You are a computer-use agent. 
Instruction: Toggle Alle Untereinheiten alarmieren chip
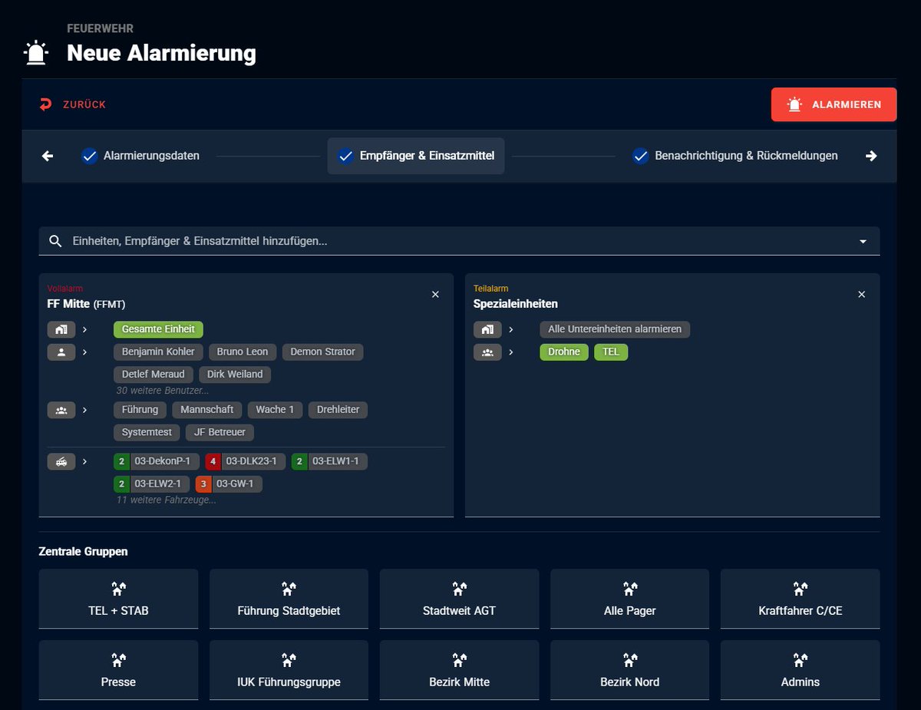[x=615, y=329]
